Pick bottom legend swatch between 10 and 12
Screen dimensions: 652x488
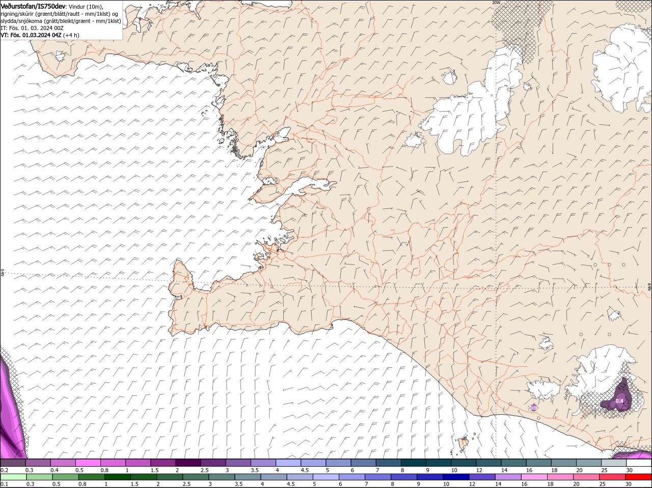click(x=455, y=477)
